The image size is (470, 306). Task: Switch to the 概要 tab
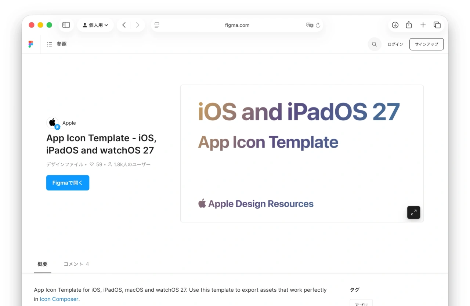(x=43, y=264)
